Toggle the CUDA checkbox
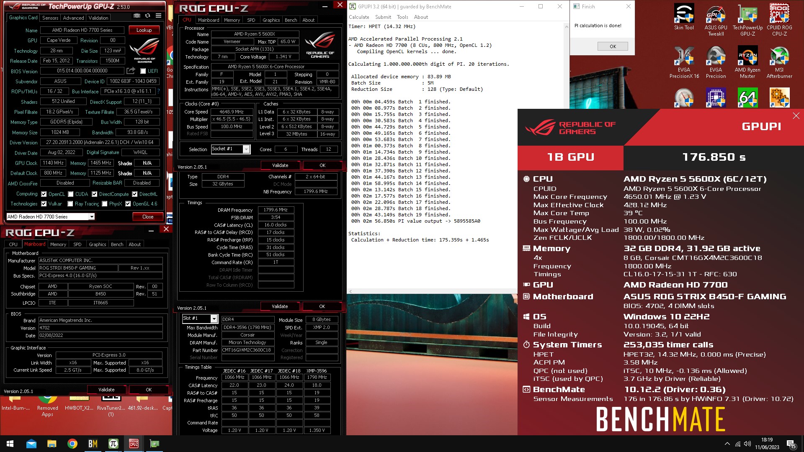The image size is (804, 452). [71, 194]
